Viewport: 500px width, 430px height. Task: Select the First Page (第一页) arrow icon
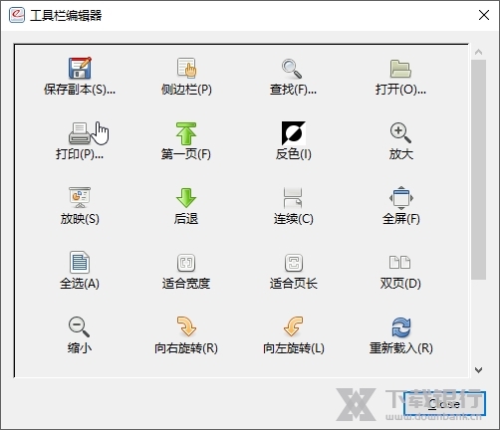(186, 133)
